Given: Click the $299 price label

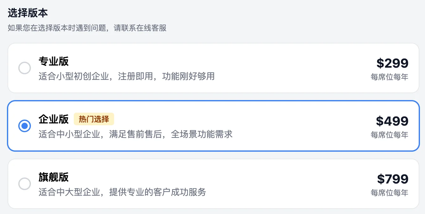Looking at the screenshot, I should 392,63.
